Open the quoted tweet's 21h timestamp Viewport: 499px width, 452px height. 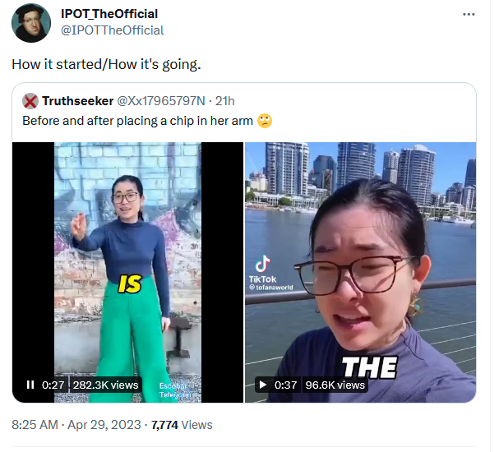tap(225, 101)
